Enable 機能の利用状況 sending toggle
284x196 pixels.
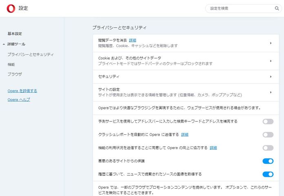click(268, 148)
